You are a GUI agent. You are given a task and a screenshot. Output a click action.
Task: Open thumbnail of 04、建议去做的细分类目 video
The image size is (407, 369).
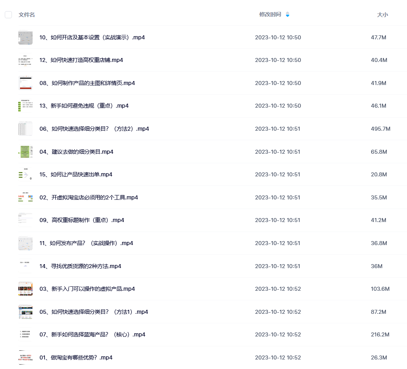(x=25, y=152)
